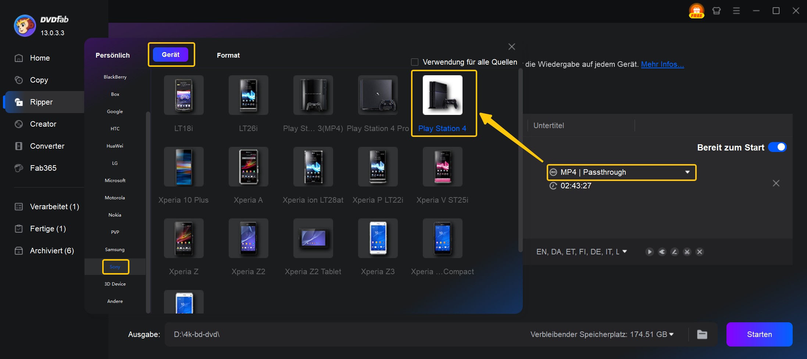The width and height of the screenshot is (807, 359).
Task: Enable Verwendung für alle Quellen checkbox
Action: point(415,62)
